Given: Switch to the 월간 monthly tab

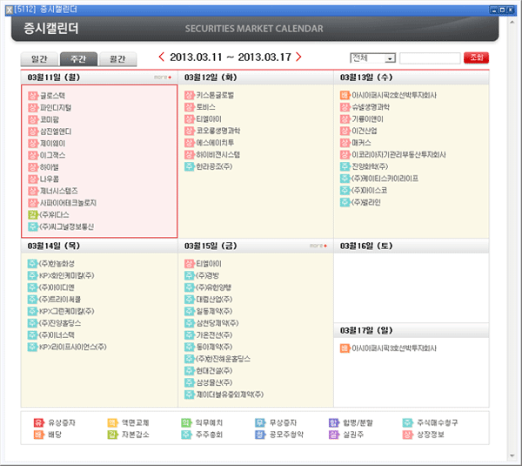Looking at the screenshot, I should pyautogui.click(x=117, y=59).
